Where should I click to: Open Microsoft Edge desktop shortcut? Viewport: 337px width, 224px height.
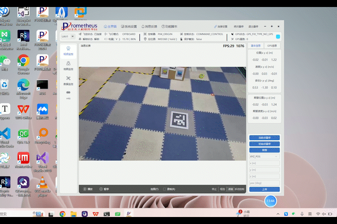(23, 89)
